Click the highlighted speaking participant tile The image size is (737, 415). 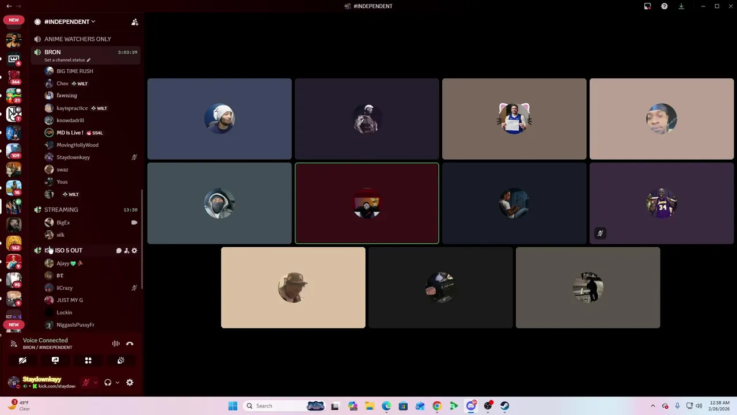367,203
